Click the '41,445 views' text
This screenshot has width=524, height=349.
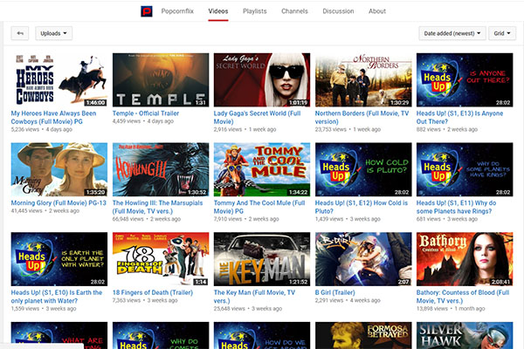26,211
